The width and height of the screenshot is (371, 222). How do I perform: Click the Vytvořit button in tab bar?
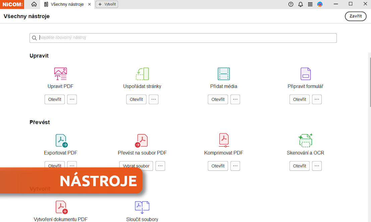pyautogui.click(x=107, y=4)
